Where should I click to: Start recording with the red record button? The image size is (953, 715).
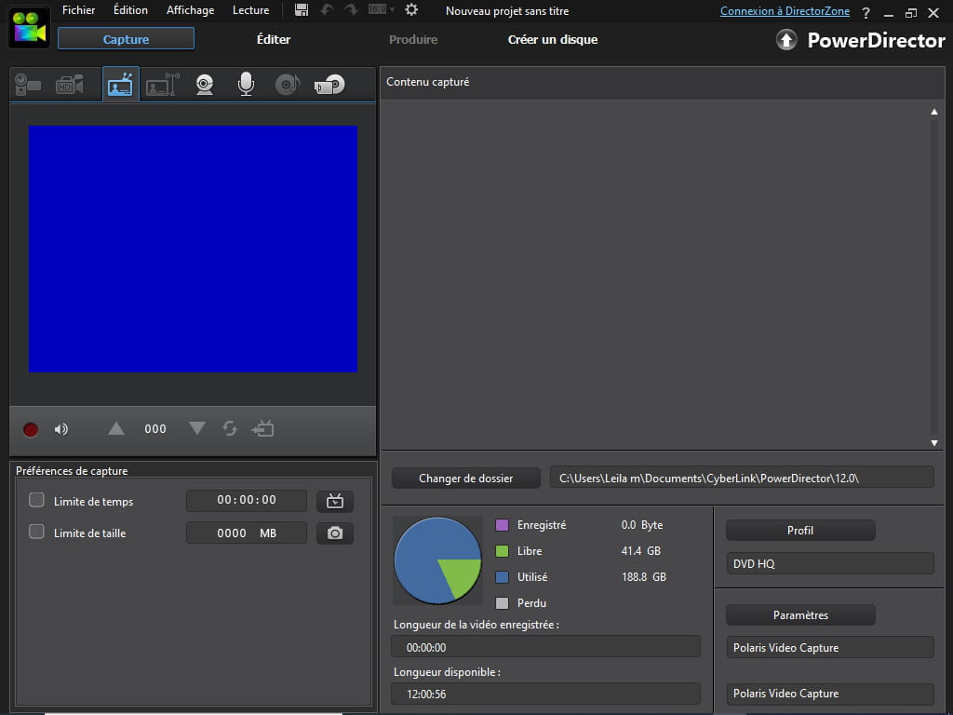click(31, 430)
